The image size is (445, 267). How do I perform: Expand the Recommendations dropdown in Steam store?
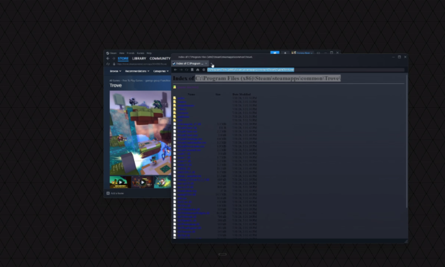(x=137, y=71)
